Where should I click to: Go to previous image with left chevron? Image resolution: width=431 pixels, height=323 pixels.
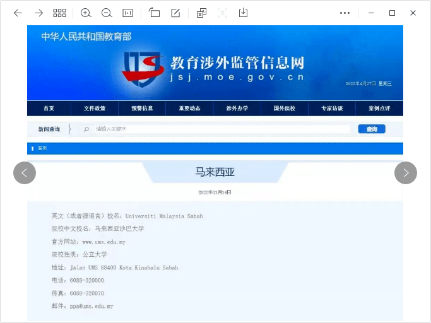coord(25,173)
